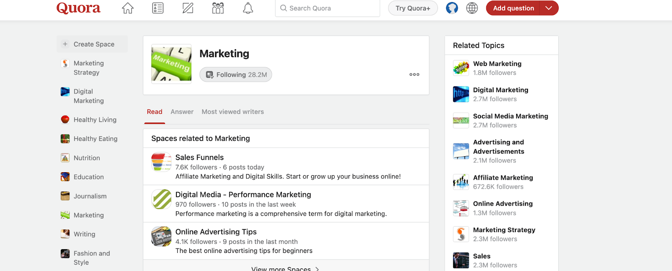Open the three-dots menu for Marketing topic
The height and width of the screenshot is (271, 672).
pos(414,75)
